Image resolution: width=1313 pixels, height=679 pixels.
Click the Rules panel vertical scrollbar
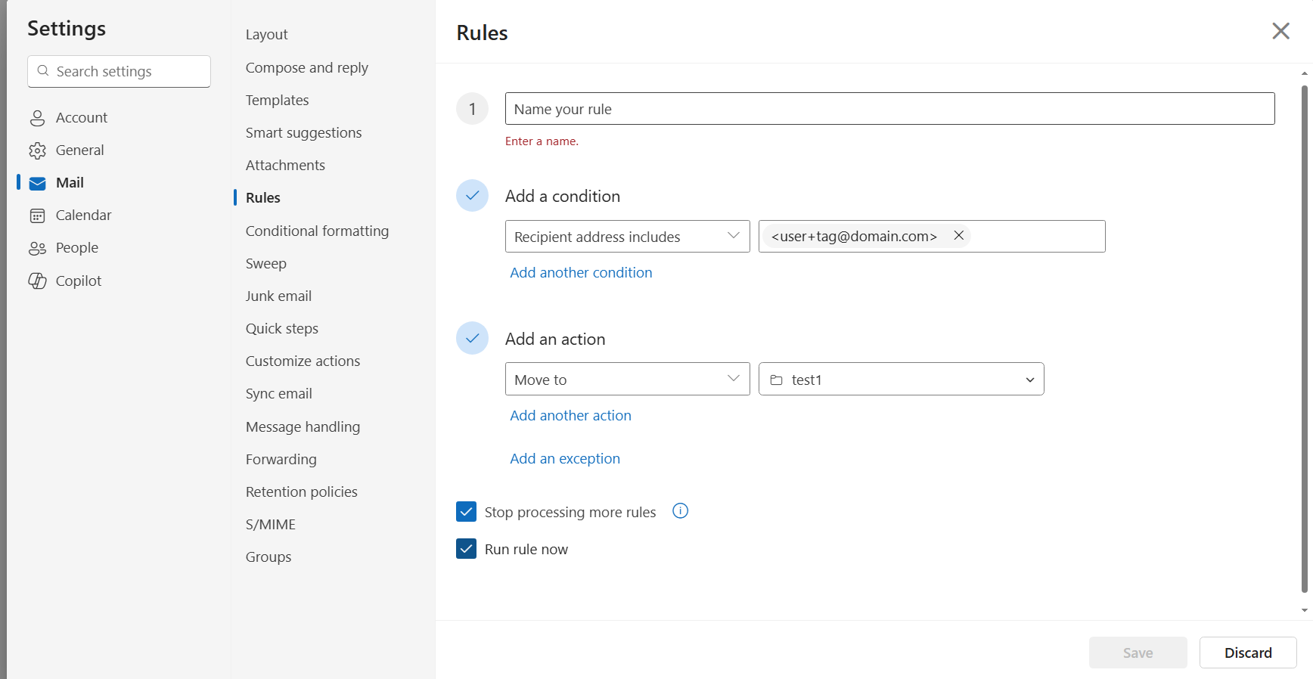point(1304,339)
